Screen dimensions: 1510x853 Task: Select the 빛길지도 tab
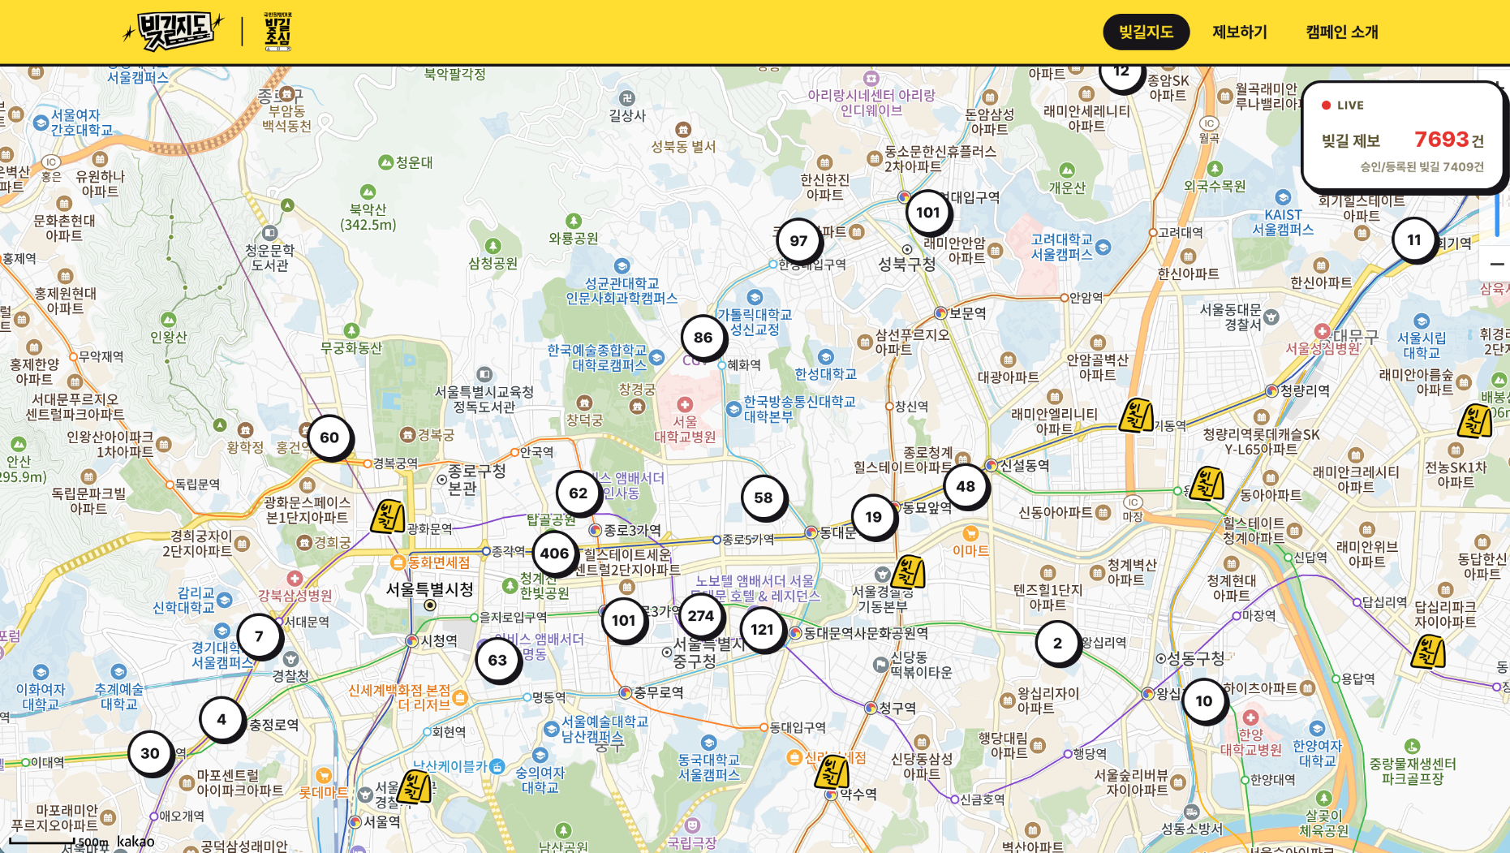(x=1146, y=32)
